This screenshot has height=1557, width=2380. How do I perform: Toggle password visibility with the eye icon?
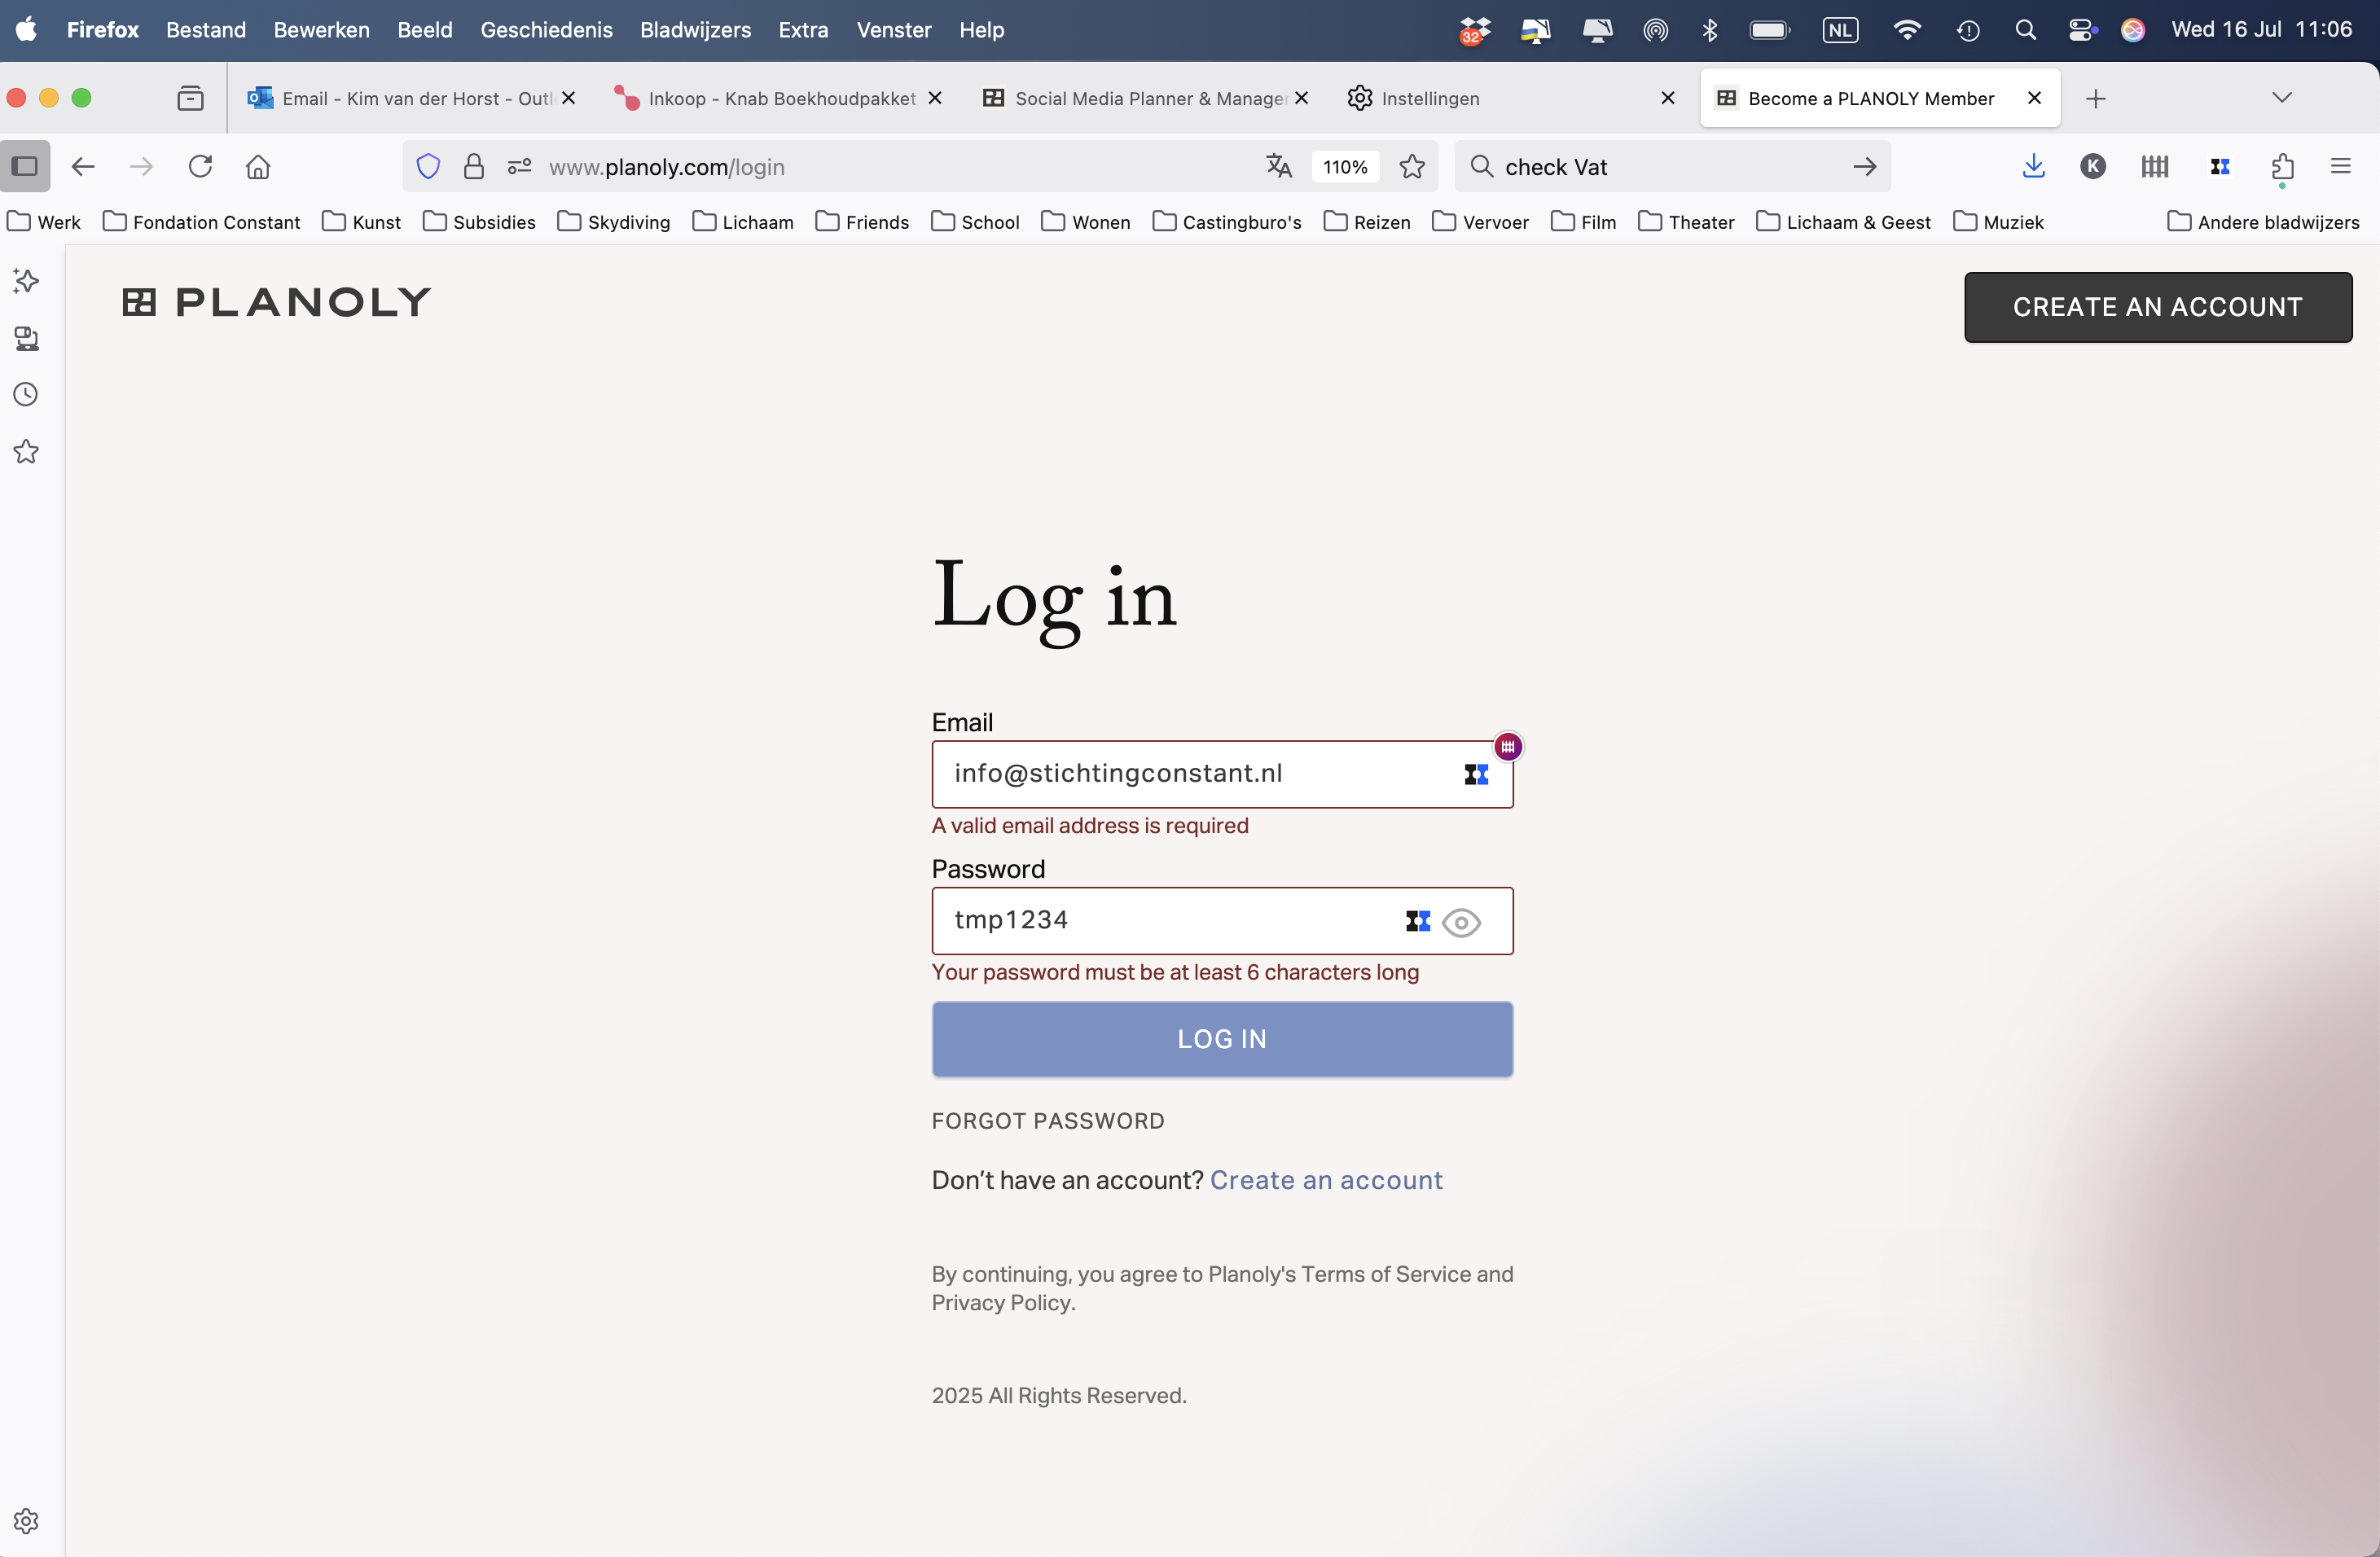coord(1462,922)
